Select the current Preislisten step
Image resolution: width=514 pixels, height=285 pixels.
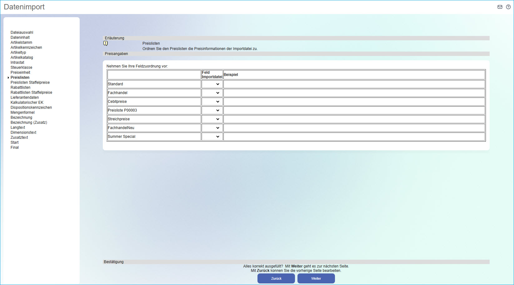20,77
